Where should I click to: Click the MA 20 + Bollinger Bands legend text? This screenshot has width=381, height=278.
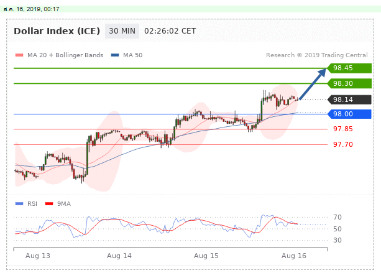point(65,55)
